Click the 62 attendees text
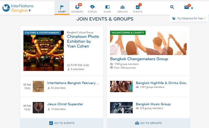This screenshot has height=128, width=209. tap(58, 88)
